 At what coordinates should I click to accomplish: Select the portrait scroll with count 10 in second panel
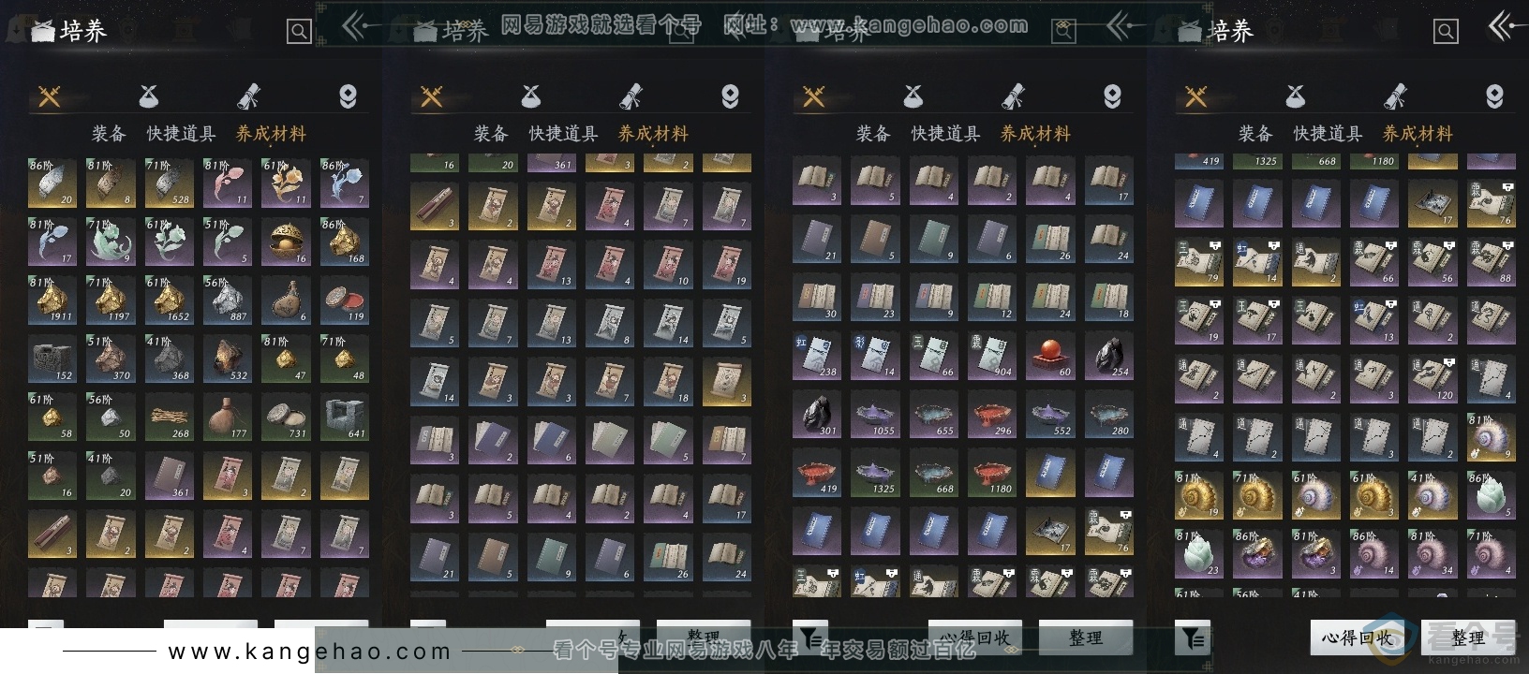point(668,264)
